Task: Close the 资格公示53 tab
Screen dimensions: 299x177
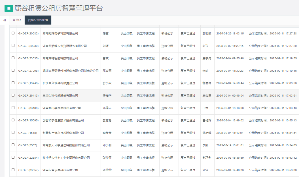Action: click(x=47, y=20)
